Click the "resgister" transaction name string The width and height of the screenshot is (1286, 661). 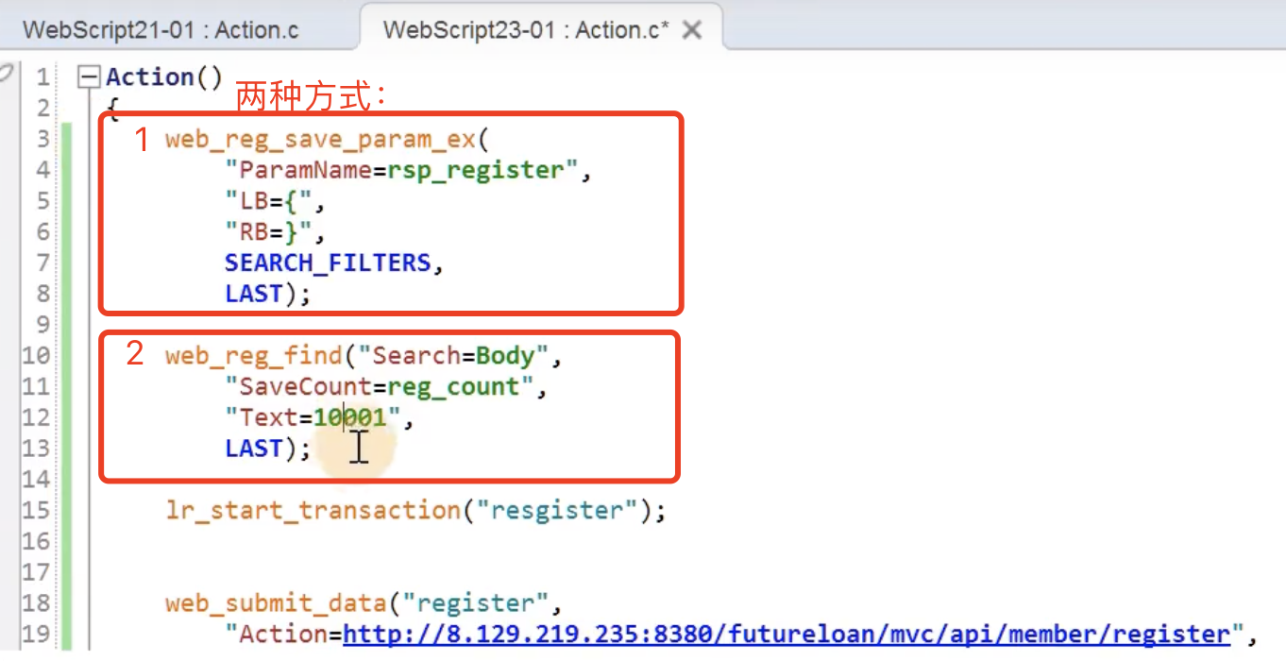click(557, 511)
